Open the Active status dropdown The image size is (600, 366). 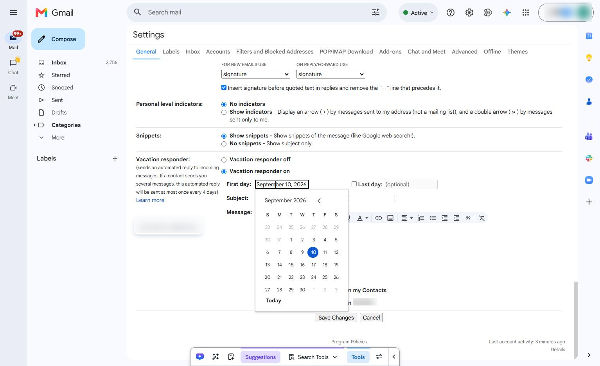click(x=419, y=12)
